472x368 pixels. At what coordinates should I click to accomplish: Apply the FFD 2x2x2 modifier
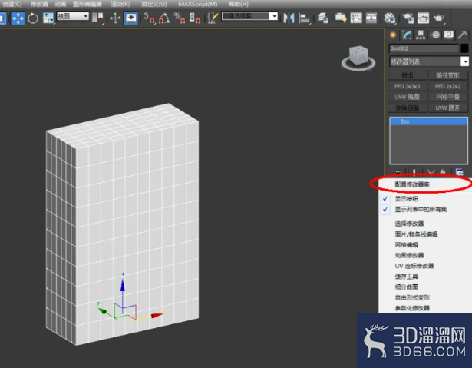[x=448, y=86]
